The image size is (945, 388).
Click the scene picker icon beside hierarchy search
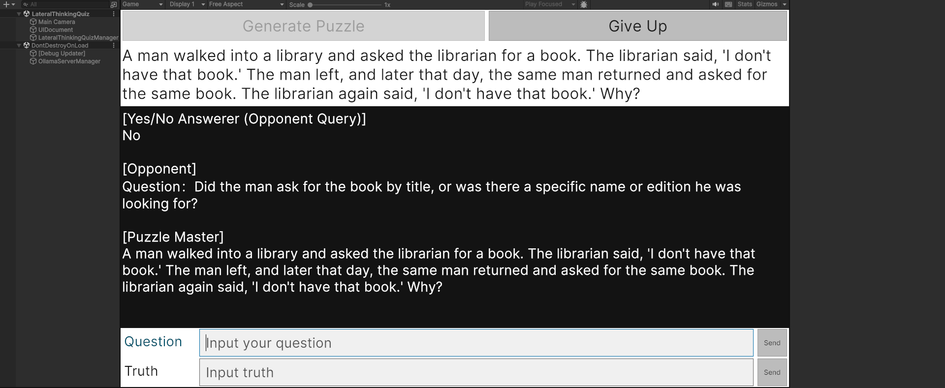coord(114,4)
